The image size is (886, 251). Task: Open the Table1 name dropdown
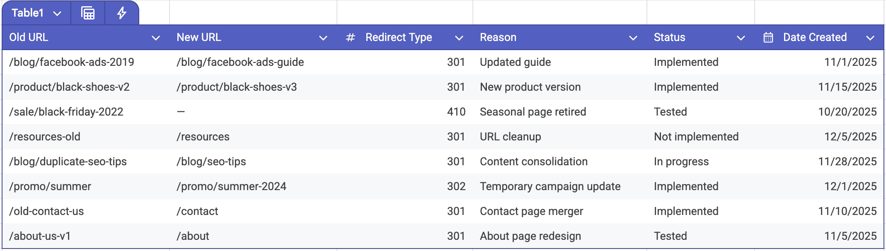(57, 14)
